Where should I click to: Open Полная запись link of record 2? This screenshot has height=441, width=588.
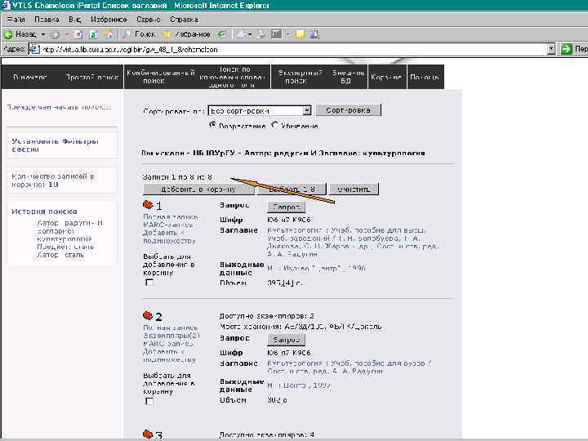tap(170, 327)
